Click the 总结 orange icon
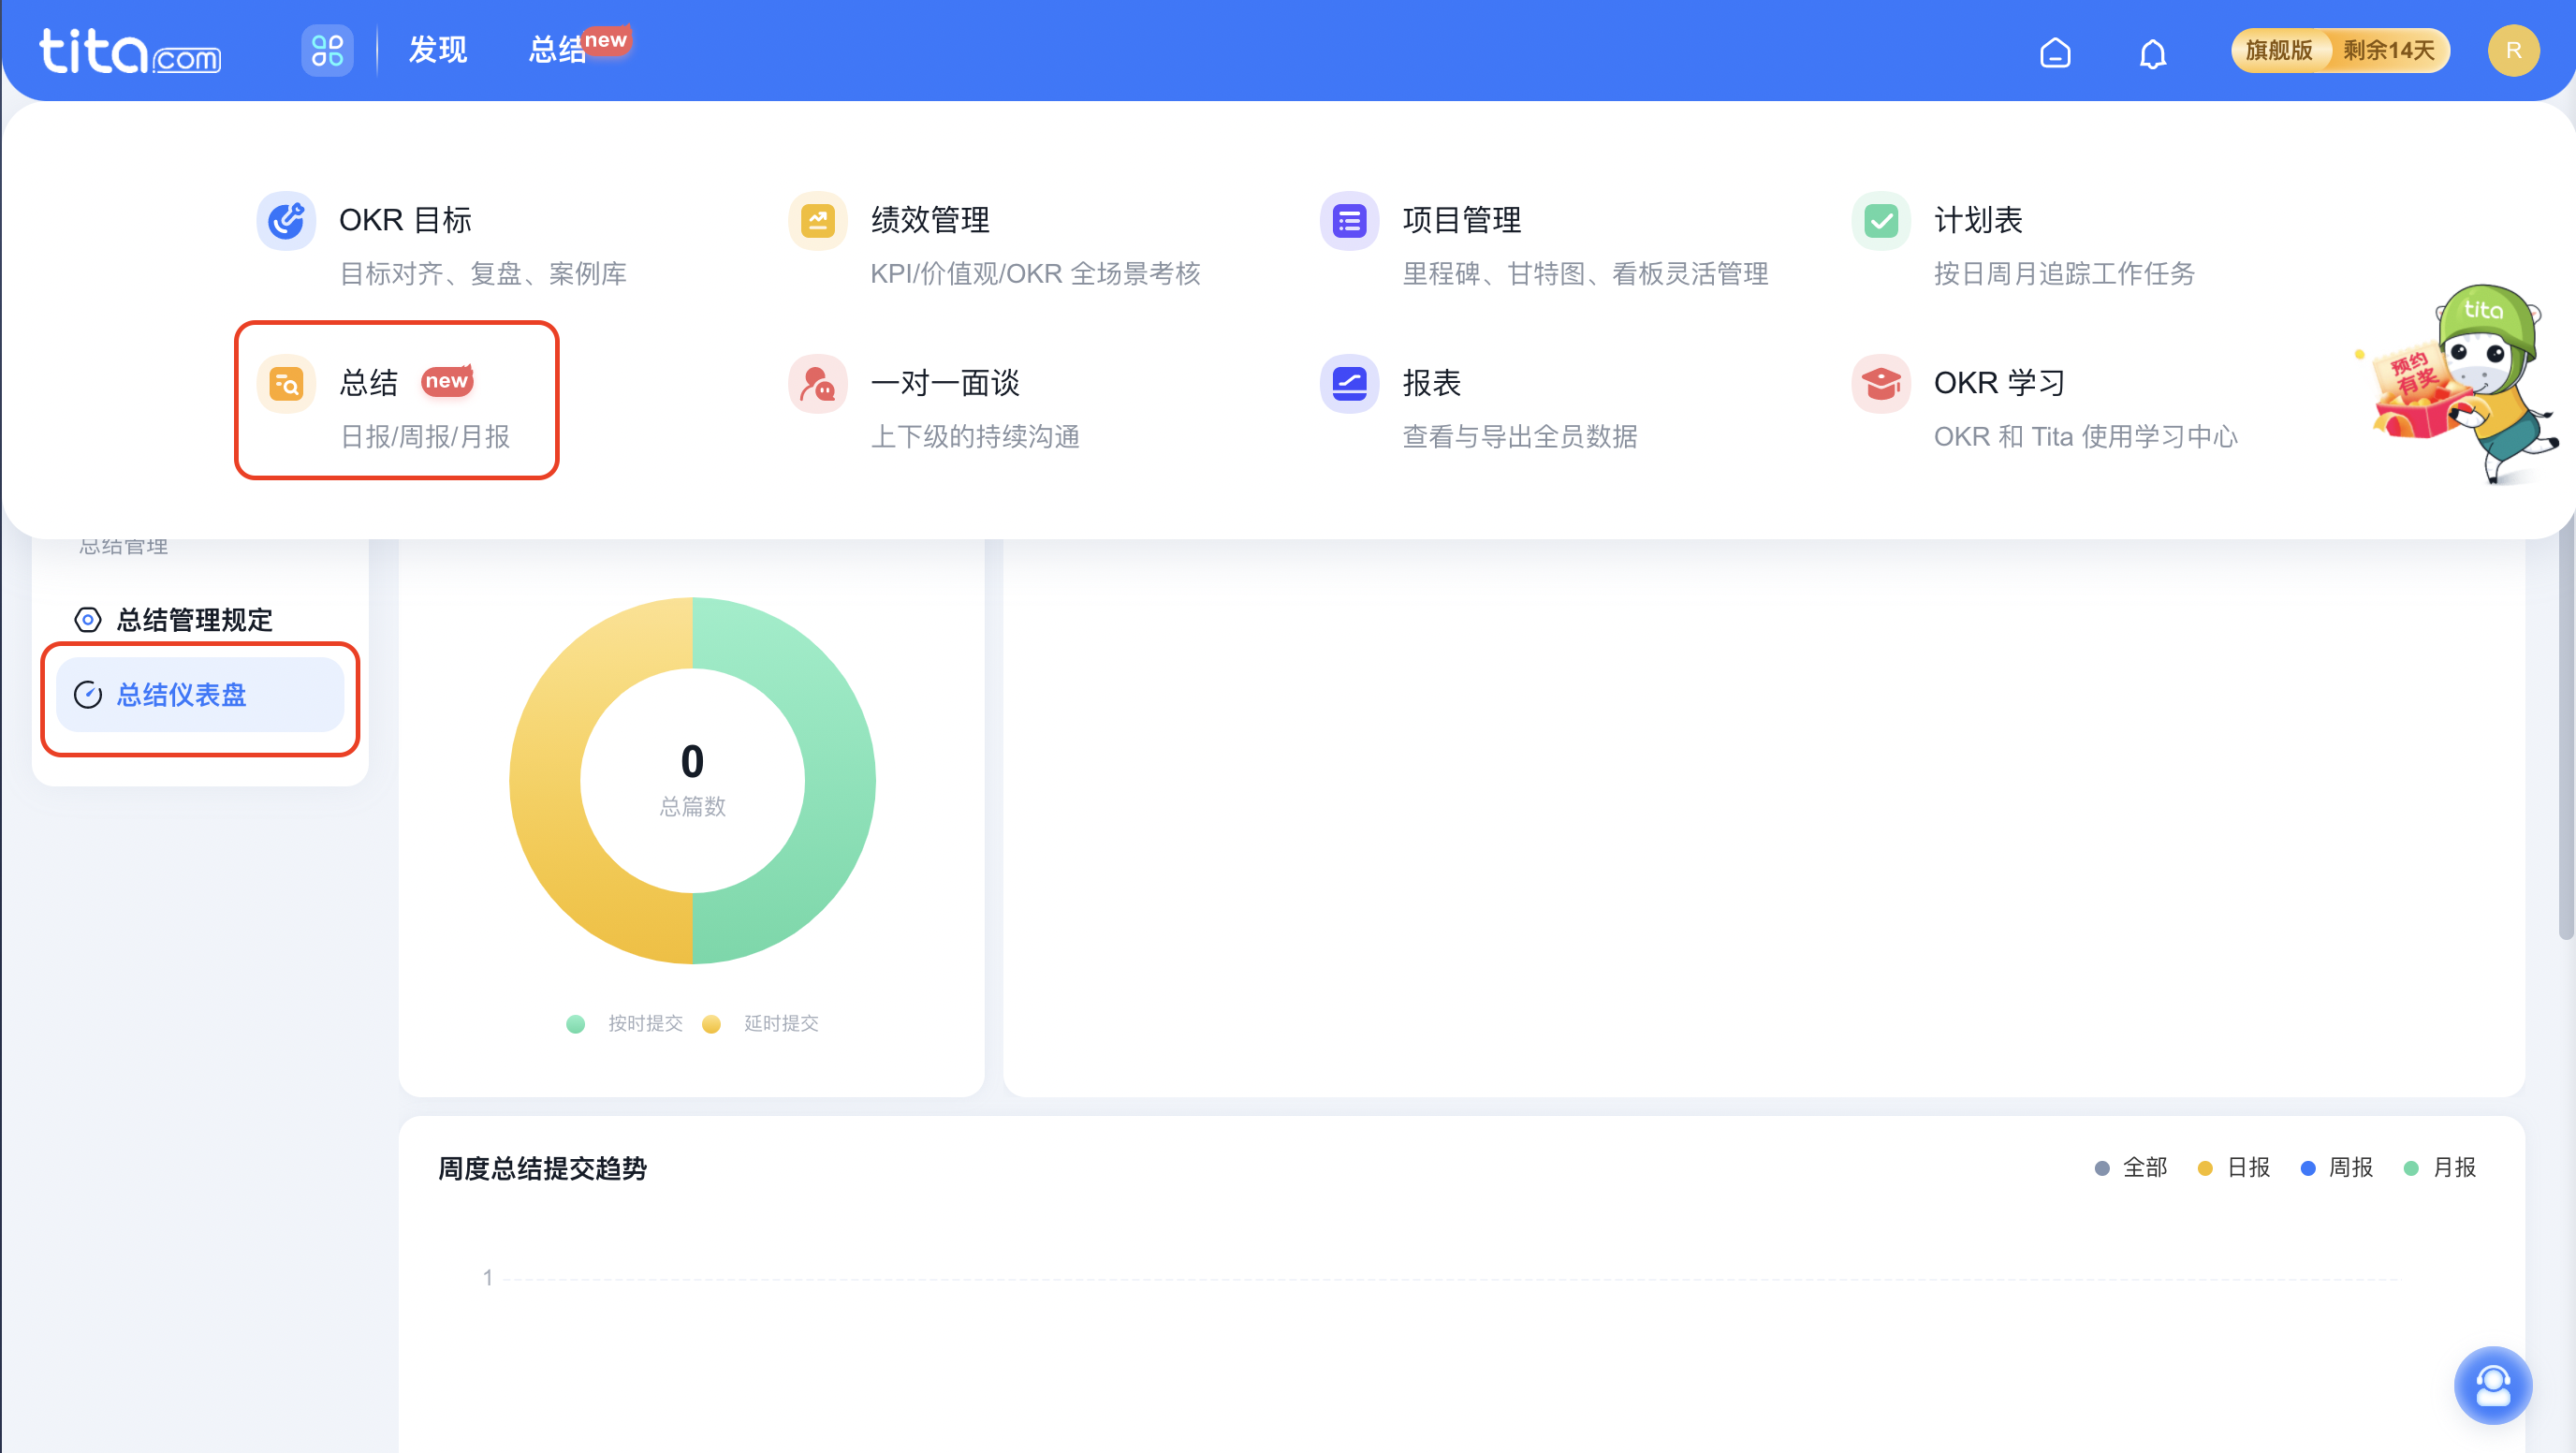This screenshot has height=1453, width=2576. [286, 383]
